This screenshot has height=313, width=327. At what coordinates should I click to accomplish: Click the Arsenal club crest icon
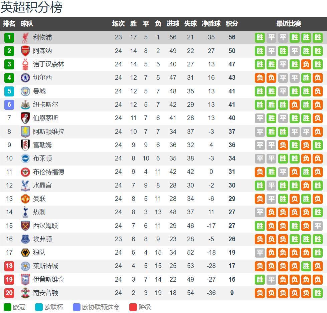pyautogui.click(x=25, y=51)
